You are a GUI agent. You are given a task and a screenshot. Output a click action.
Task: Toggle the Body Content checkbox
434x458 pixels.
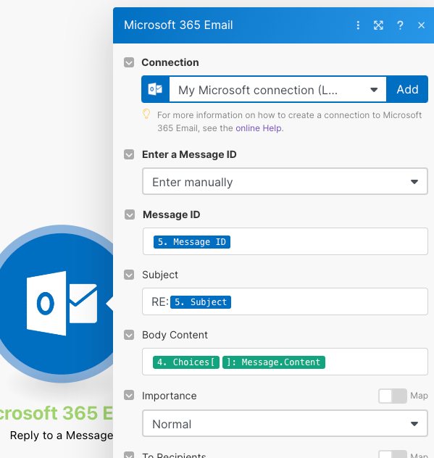[x=129, y=335]
